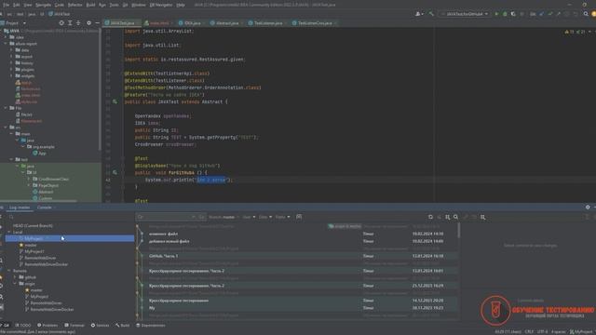Open Git tool window settings gear
The height and width of the screenshot is (335, 596).
tap(588, 207)
